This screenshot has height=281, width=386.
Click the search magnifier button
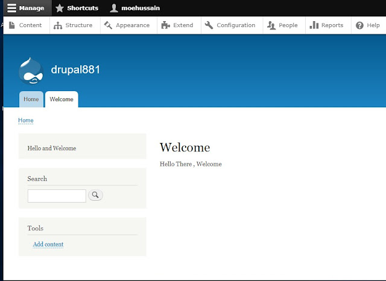pos(95,195)
